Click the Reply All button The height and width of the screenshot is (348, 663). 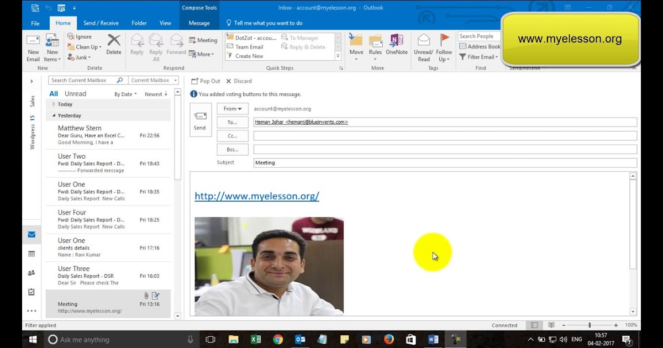click(x=156, y=48)
